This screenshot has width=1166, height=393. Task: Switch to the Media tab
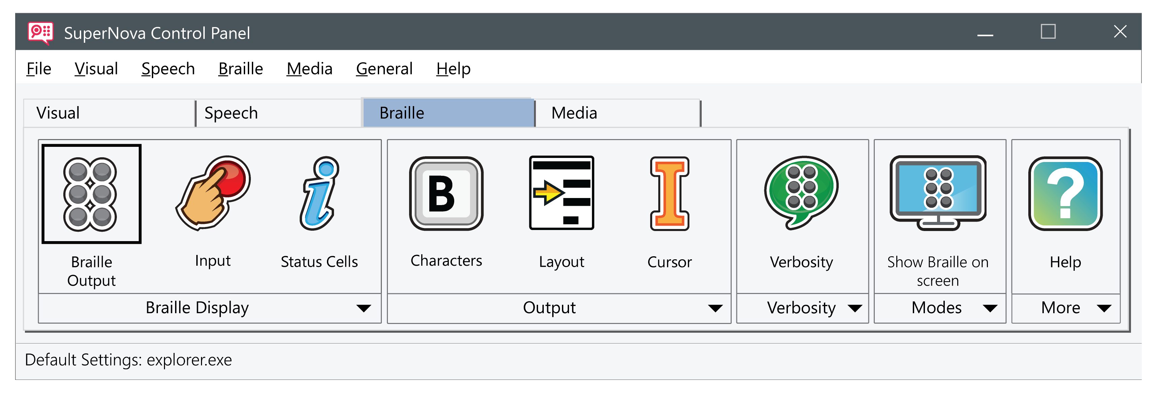[x=618, y=113]
